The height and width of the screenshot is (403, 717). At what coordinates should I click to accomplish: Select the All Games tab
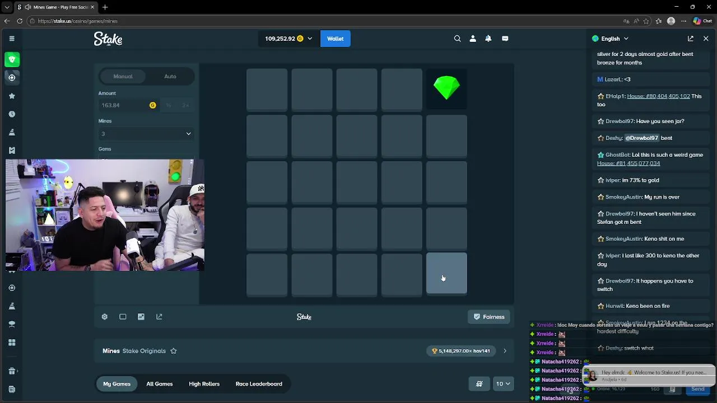pos(160,384)
